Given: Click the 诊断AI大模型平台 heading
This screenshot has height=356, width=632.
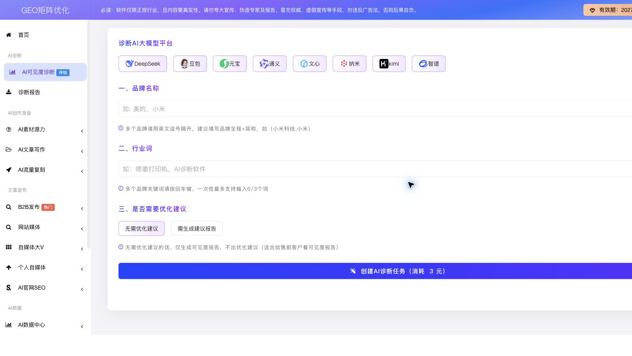Looking at the screenshot, I should tap(145, 43).
